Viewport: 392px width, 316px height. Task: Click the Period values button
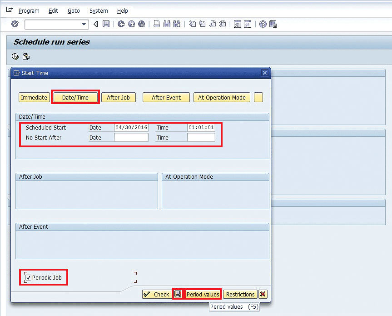pos(203,294)
